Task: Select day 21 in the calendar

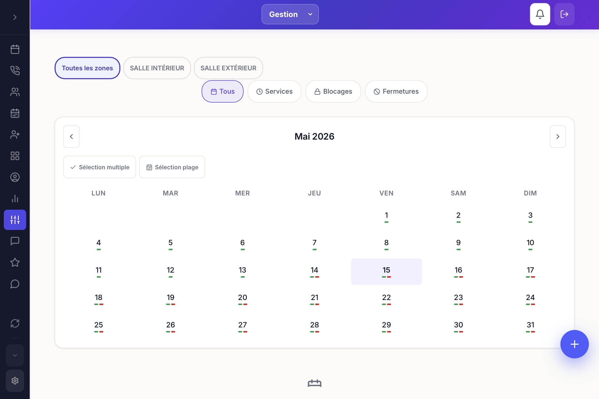Action: pos(315,299)
